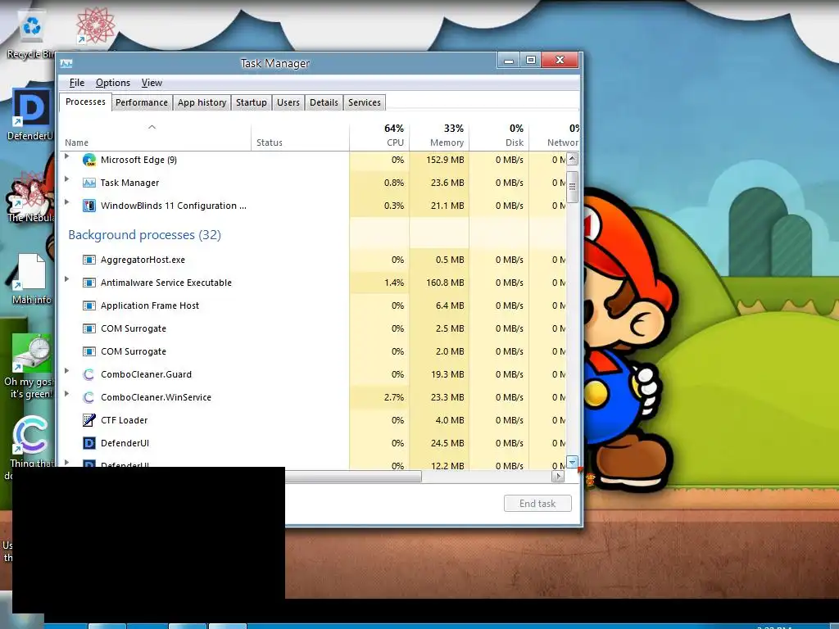Screen dimensions: 839x629
Task: Select the Processes tab
Action: pos(85,102)
